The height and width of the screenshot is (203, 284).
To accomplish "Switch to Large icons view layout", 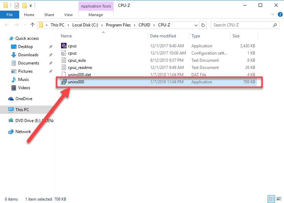I will [279, 199].
